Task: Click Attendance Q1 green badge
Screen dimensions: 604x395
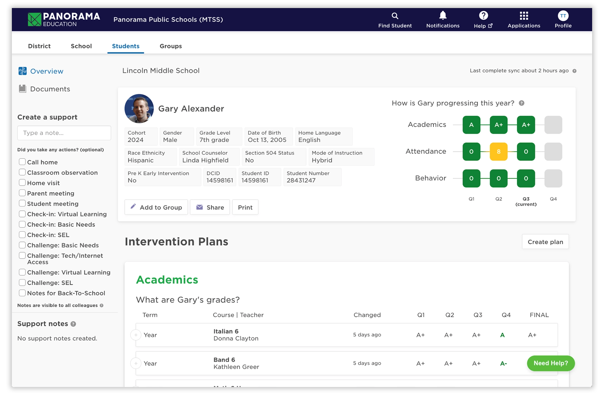Action: point(471,151)
